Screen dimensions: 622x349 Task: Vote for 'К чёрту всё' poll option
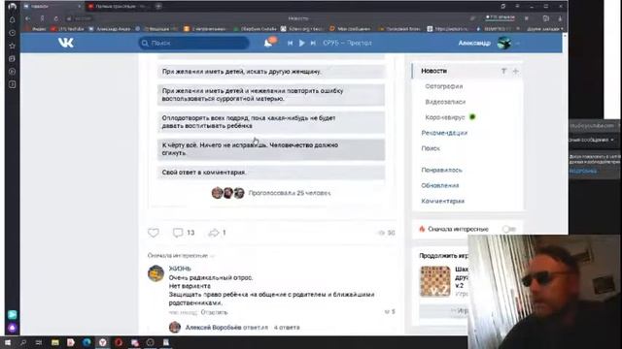tap(271, 149)
